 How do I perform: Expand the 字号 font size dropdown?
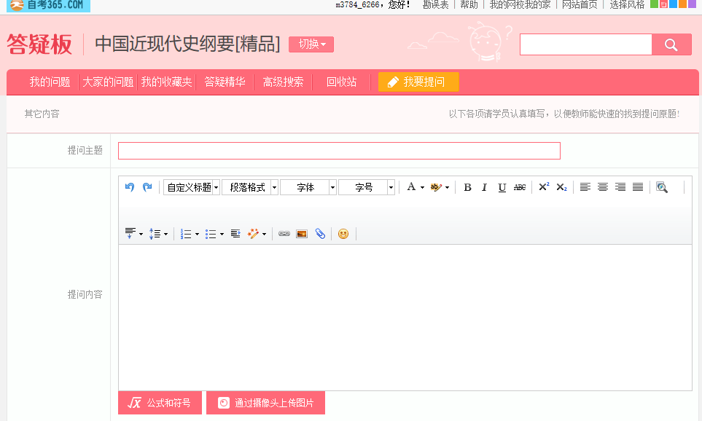pos(367,187)
